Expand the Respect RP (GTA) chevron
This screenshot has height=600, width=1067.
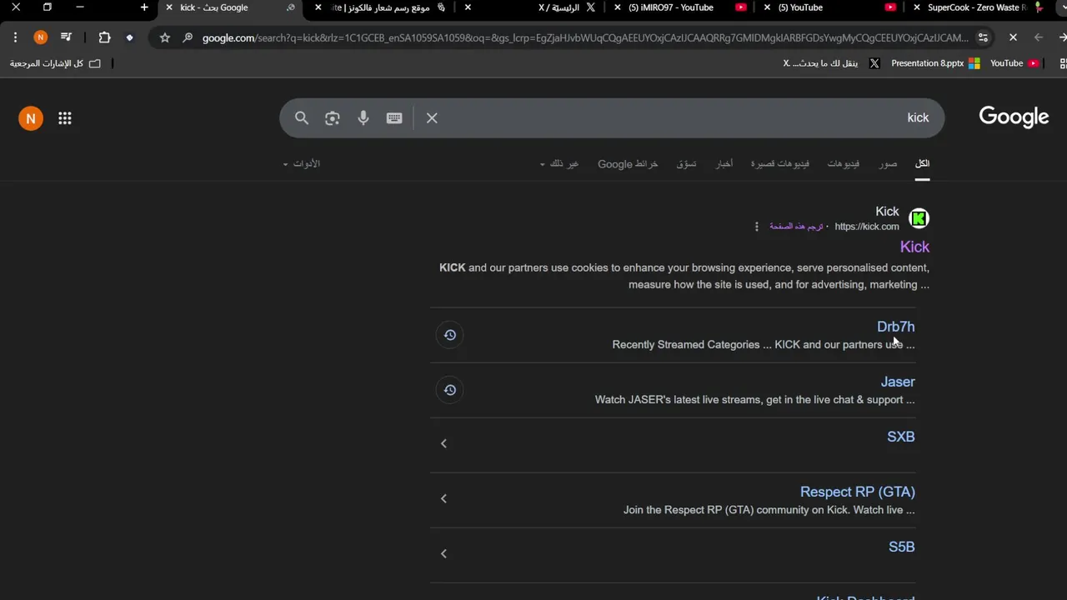[x=443, y=498]
